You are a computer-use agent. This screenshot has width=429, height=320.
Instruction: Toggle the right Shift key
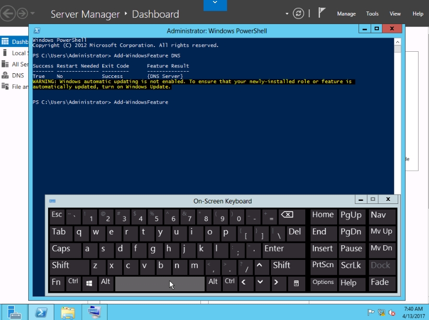pos(288,267)
